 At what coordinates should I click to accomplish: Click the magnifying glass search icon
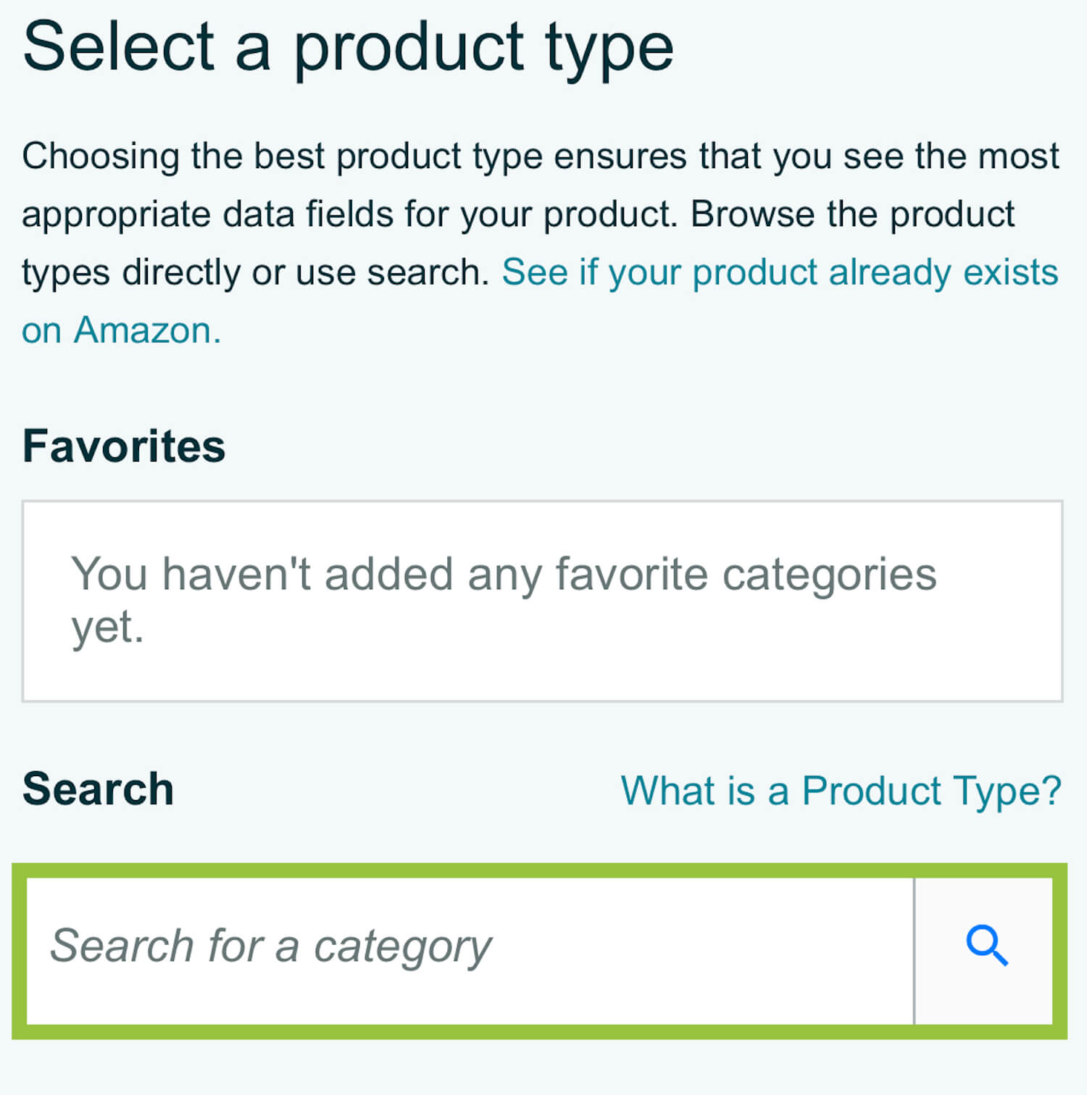coord(986,946)
